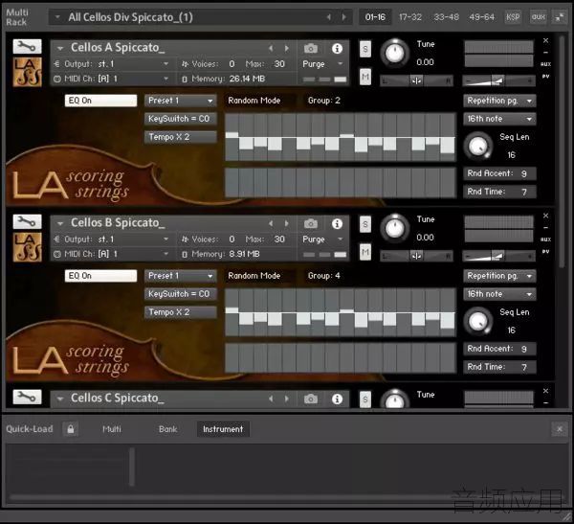Click the LASS instrument logo for Cellos B
This screenshot has height=524, width=574.
(28, 247)
